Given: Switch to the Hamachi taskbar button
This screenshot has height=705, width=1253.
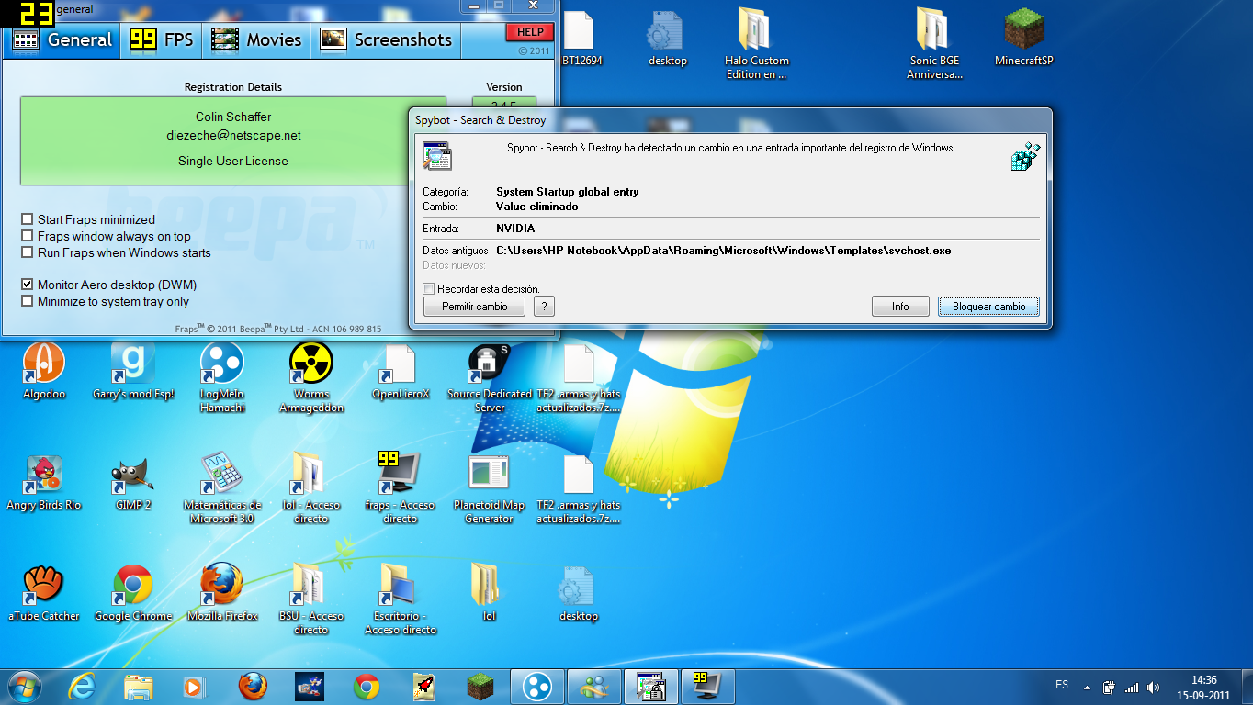Looking at the screenshot, I should pyautogui.click(x=537, y=687).
